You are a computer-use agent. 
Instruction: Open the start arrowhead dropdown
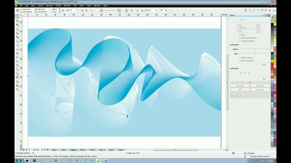(x=101, y=10)
